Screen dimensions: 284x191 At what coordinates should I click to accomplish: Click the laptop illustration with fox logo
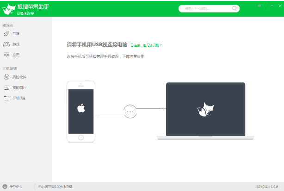coord(205,111)
